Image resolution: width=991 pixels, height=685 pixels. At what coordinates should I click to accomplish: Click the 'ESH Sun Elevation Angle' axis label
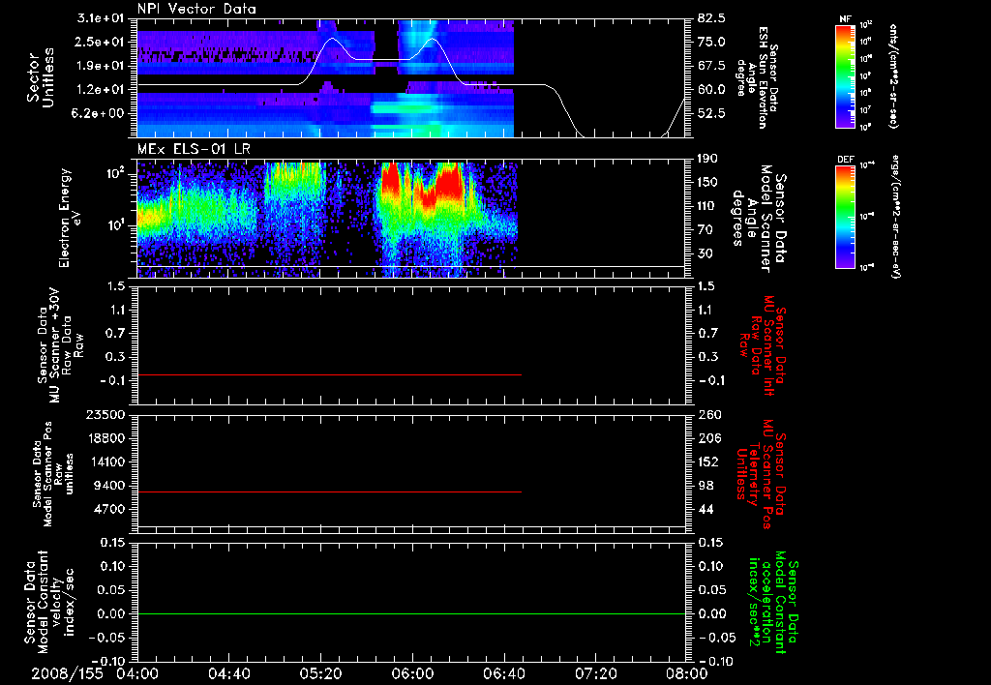[757, 77]
